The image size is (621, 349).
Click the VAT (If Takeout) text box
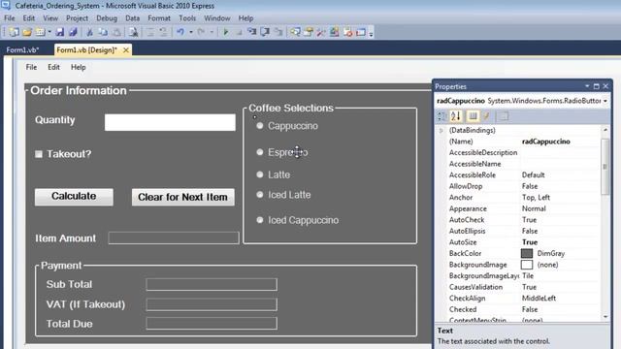point(212,304)
